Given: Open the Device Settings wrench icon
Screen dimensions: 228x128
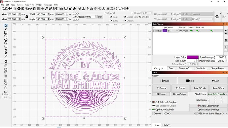Looking at the screenshot, I should pos(74,9).
